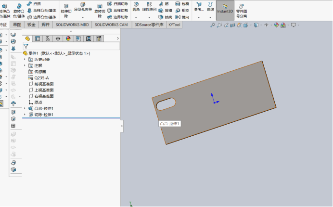Open the 异型孔向导 dropdown arrow
Screen dimensions: 333x207
pyautogui.click(x=83, y=17)
